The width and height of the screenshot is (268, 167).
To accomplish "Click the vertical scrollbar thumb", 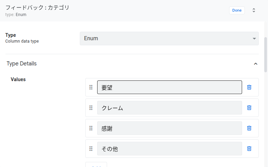I will [x=266, y=55].
